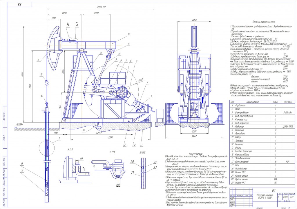The image size is (297, 209).
Task: Click the note cell "Р=22 кВт"
Action: pos(288,112)
